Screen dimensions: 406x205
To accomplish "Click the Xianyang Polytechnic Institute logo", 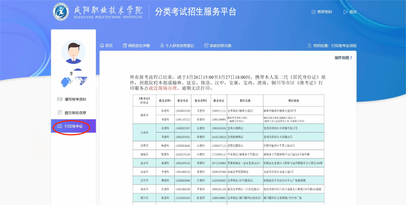I will [x=61, y=12].
